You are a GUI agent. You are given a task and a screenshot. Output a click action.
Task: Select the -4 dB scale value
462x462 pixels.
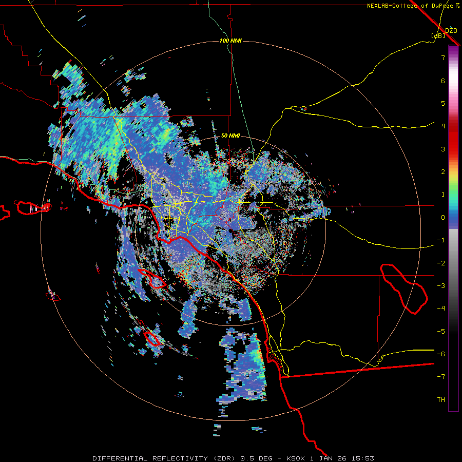pos(441,309)
